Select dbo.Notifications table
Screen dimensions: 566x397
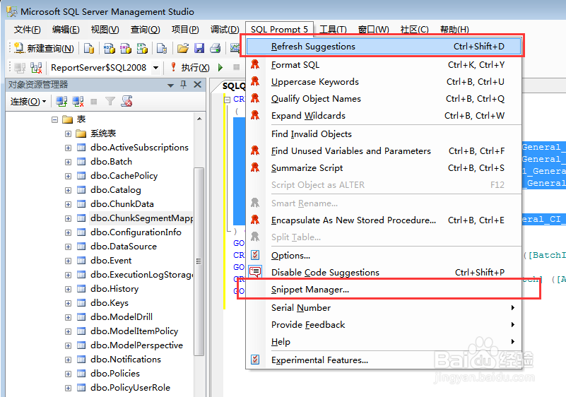[126, 359]
